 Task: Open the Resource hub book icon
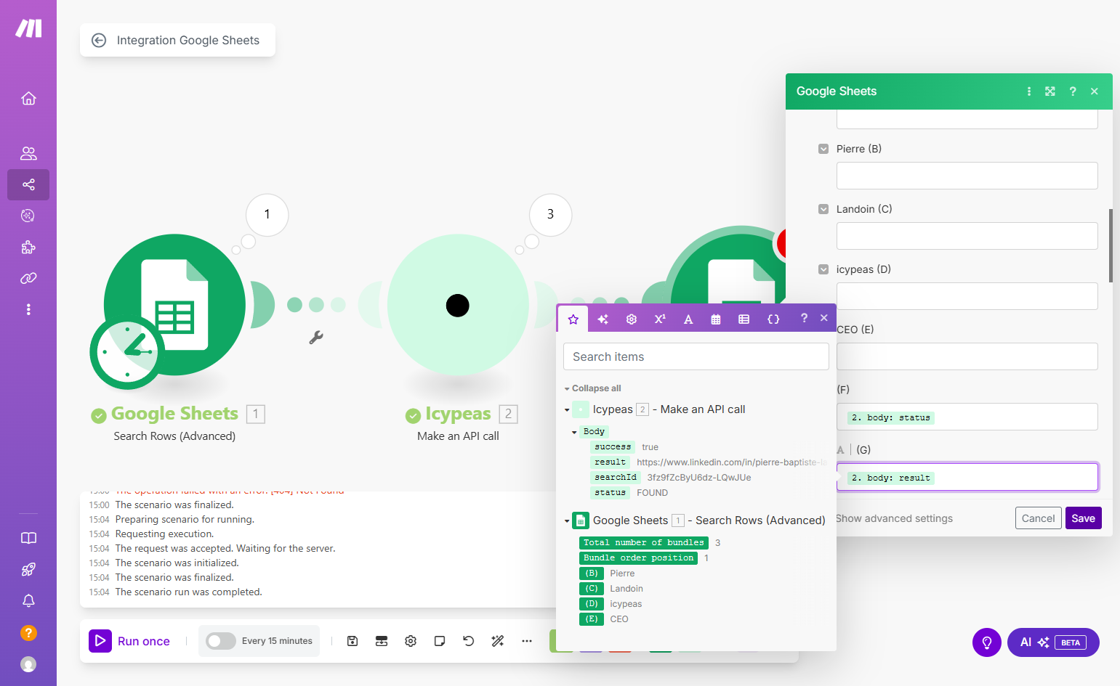[x=28, y=538]
